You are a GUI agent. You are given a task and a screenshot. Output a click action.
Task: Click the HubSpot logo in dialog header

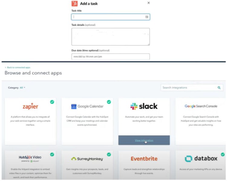pyautogui.click(x=74, y=3)
